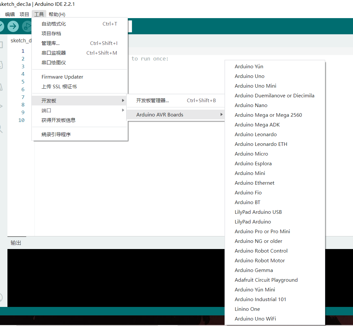Screen dimensions: 353x326
Task: Select Arduino Fio
Action: pyautogui.click(x=275, y=192)
